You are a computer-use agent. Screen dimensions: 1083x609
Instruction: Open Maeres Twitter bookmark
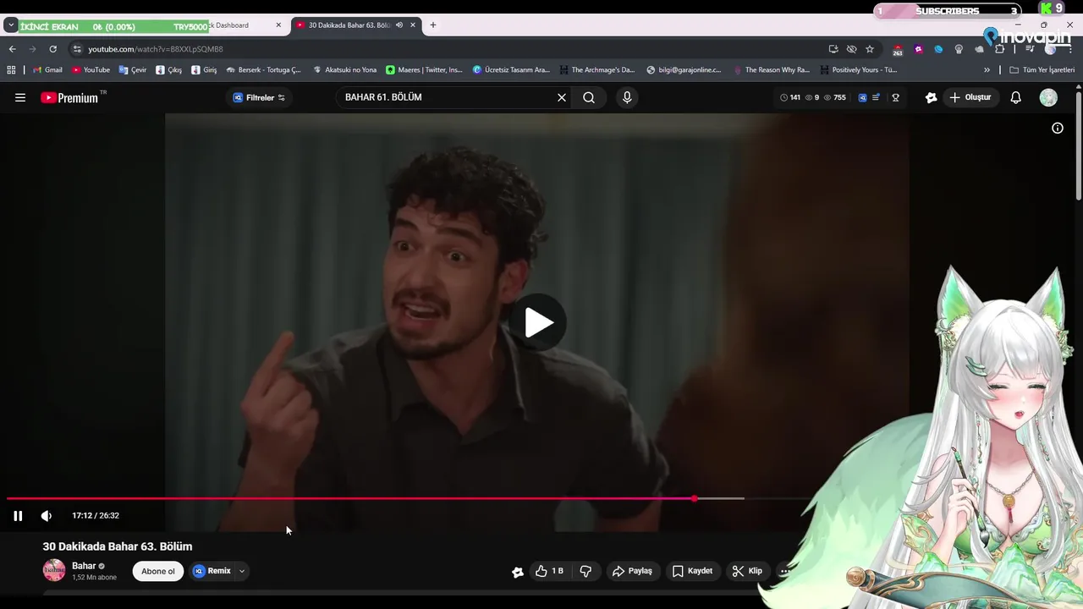(424, 70)
